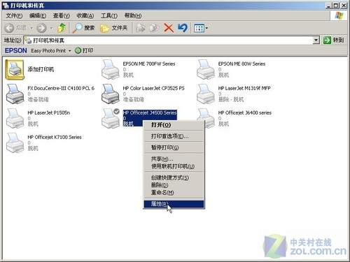Choose 删除(D) in the context menu
The image size is (350, 262).
[x=174, y=185]
